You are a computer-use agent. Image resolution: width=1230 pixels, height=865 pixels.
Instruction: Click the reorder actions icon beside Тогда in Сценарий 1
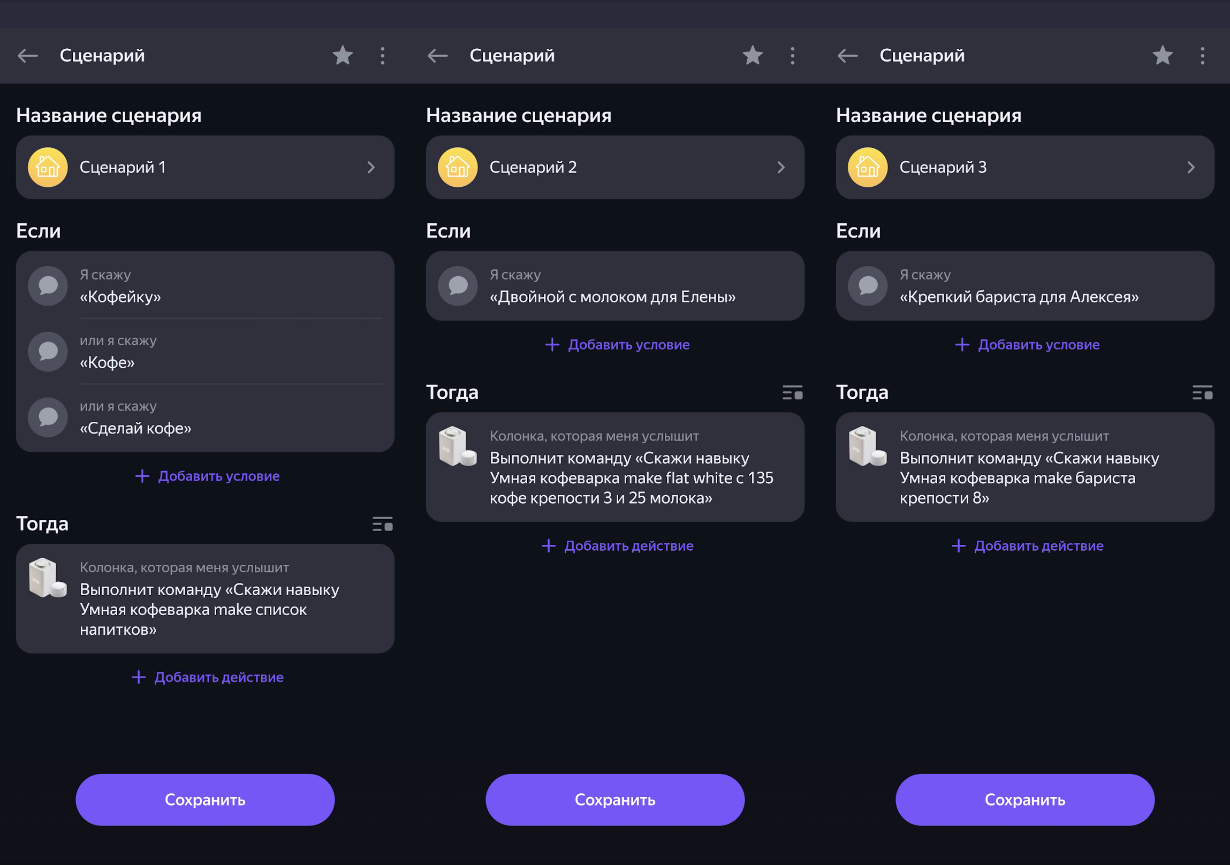[383, 524]
